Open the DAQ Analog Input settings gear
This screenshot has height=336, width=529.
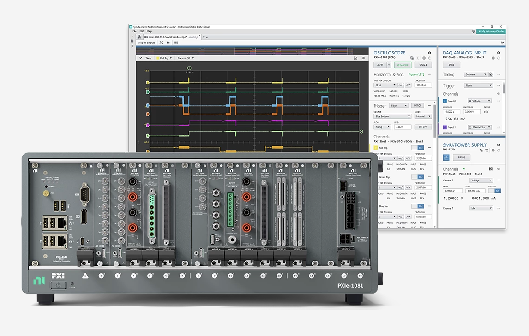pos(499,53)
